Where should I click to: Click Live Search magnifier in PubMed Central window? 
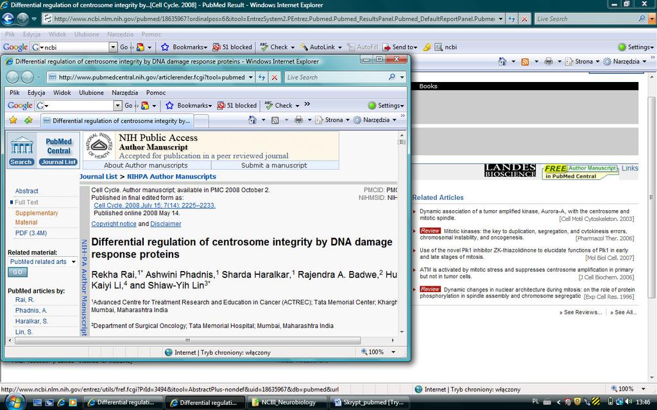[x=392, y=77]
